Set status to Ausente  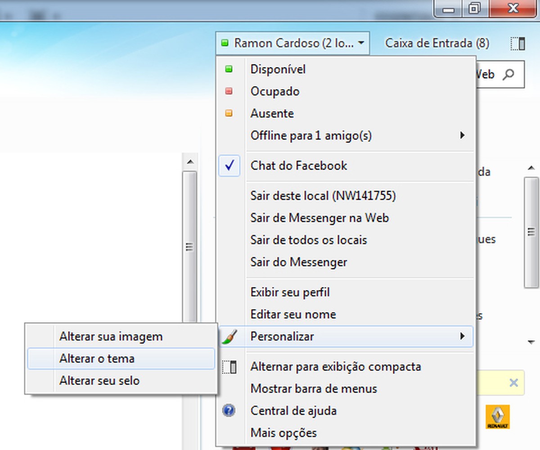pos(346,113)
